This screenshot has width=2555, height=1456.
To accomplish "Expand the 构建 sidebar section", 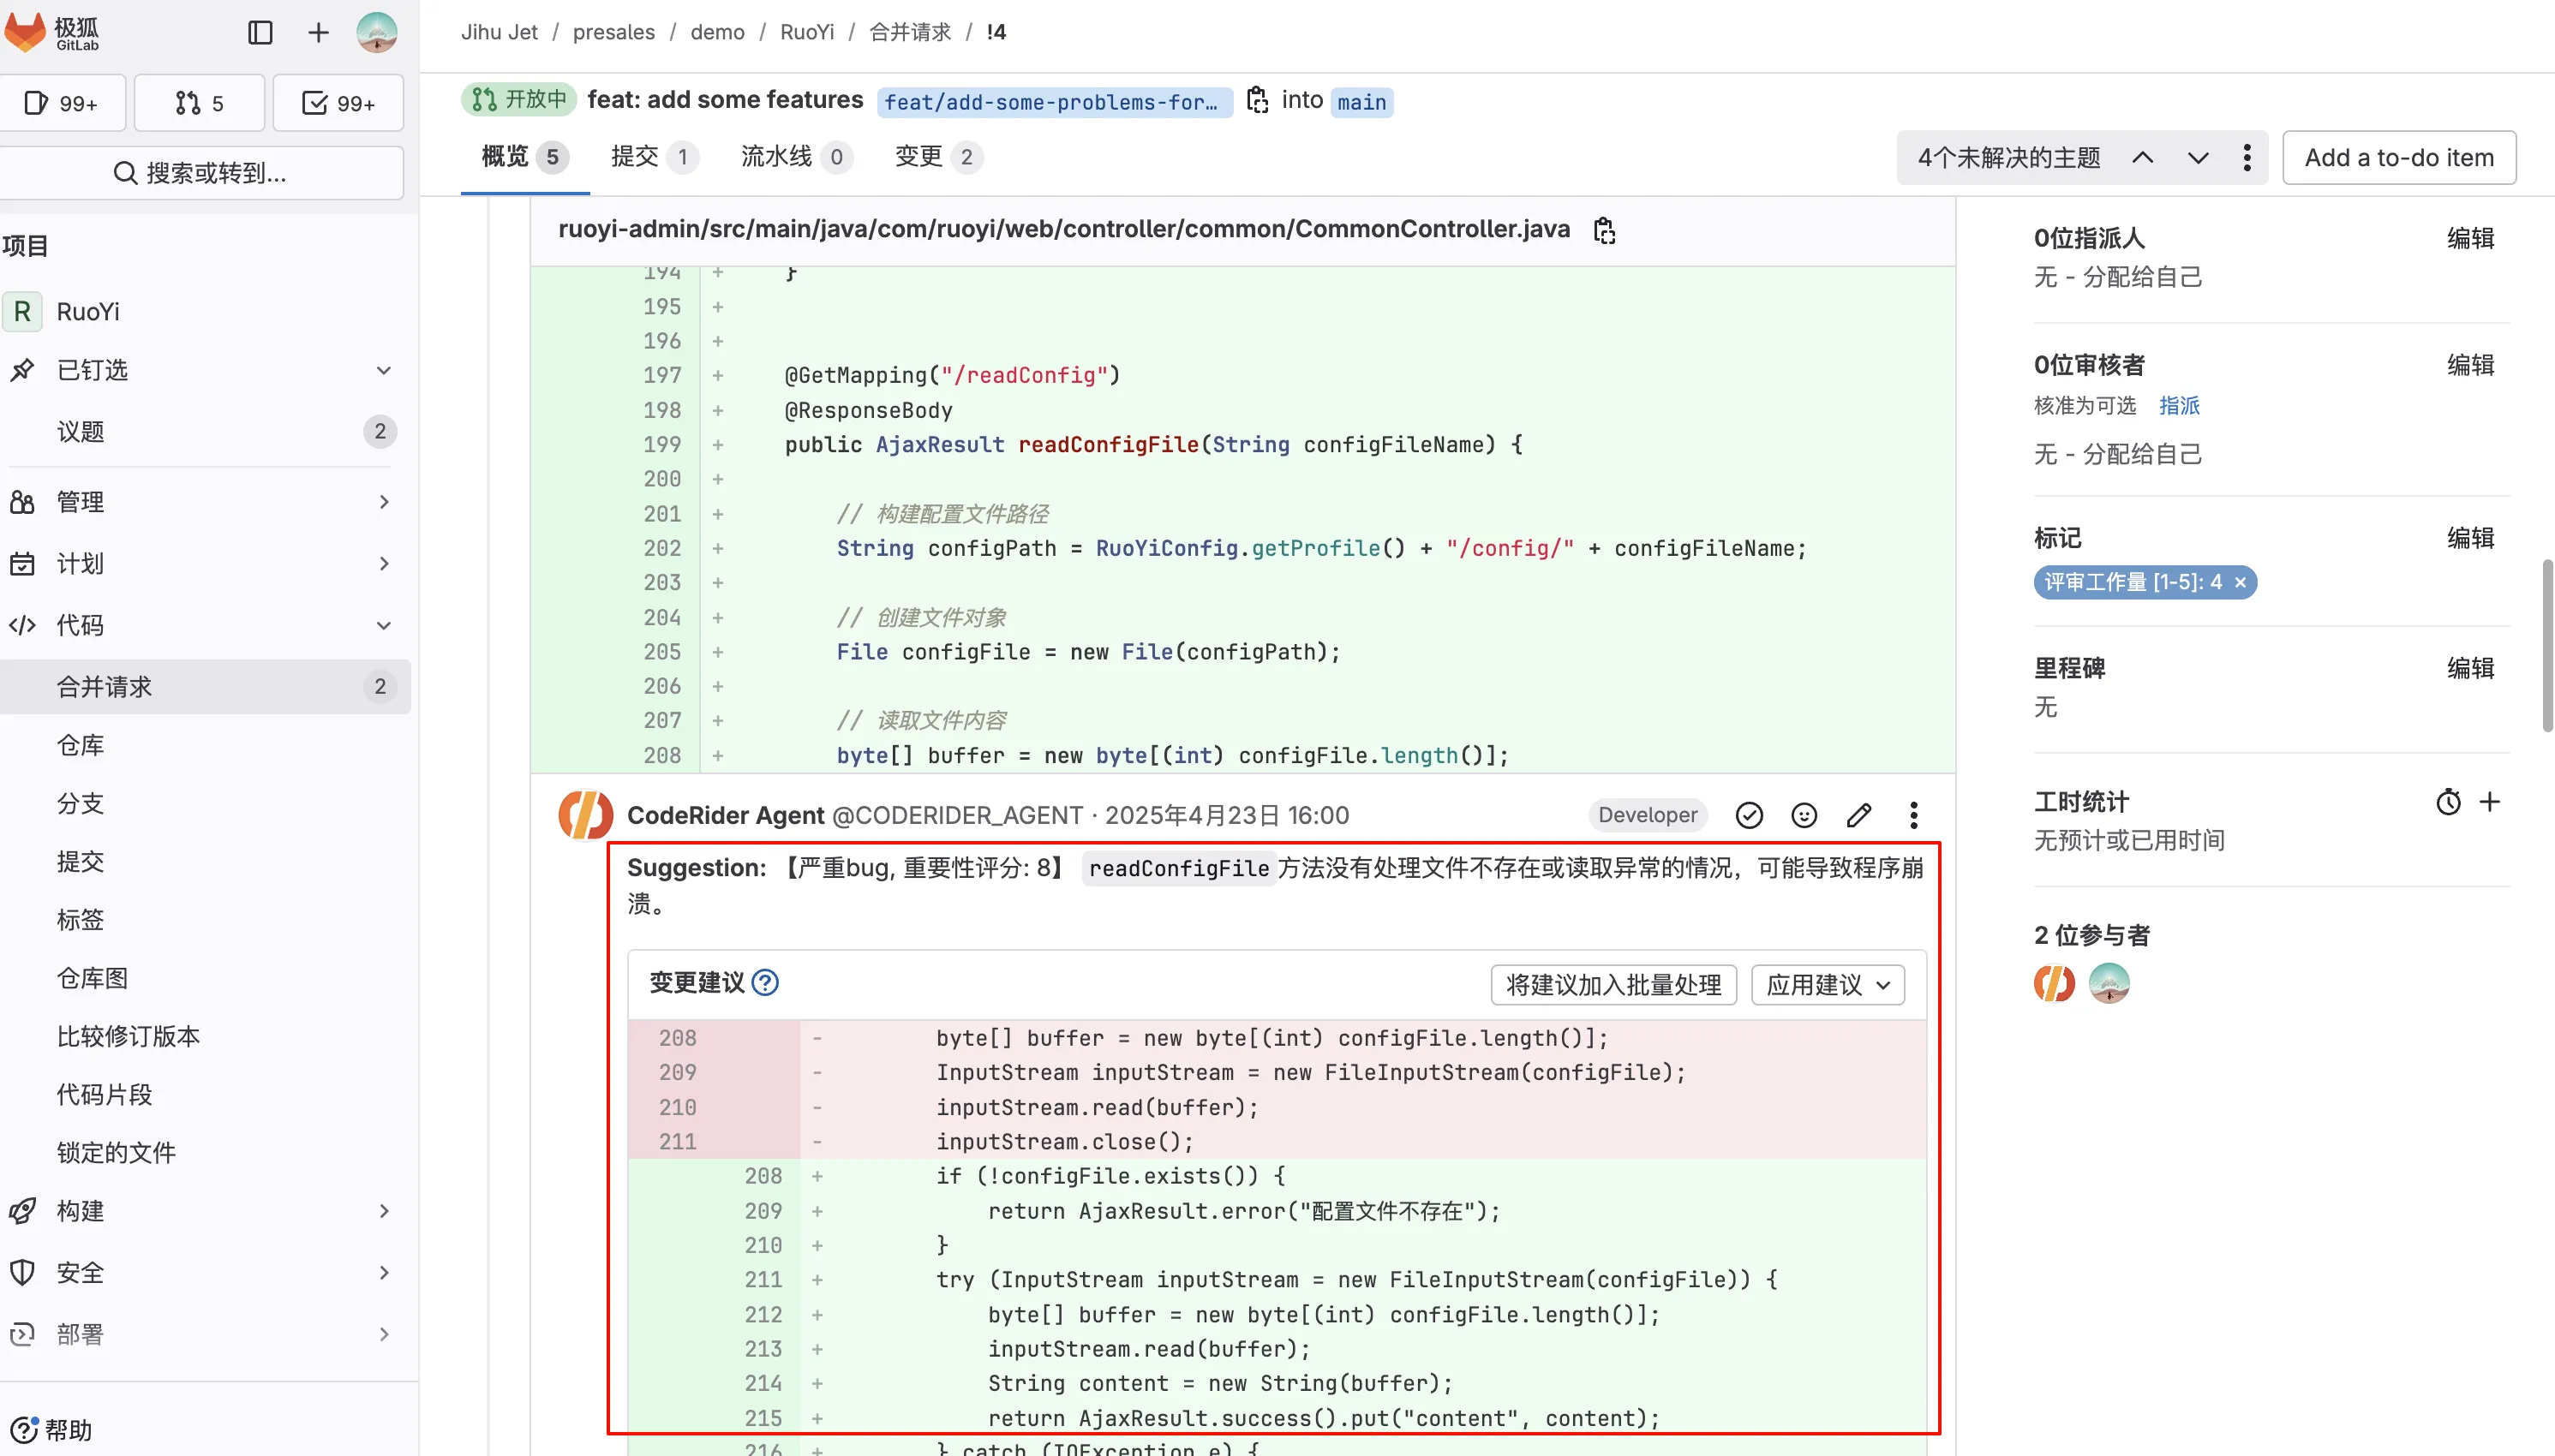I will [383, 1211].
